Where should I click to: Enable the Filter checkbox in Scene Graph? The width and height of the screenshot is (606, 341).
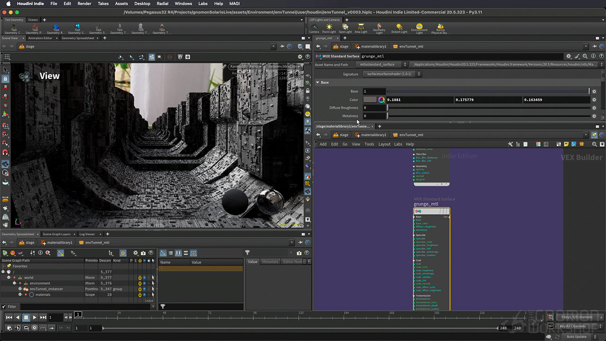(x=4, y=306)
